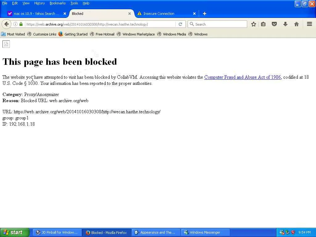Open Windows Marketplace bookmark
Image resolution: width=316 pixels, height=237 pixels.
coord(136,34)
